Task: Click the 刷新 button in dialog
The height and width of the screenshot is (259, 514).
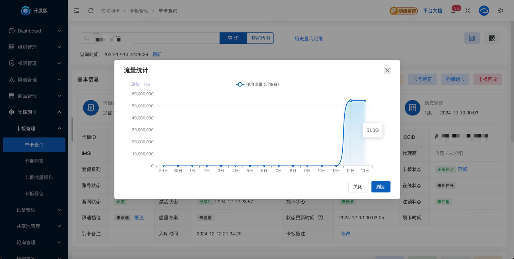Action: [381, 187]
